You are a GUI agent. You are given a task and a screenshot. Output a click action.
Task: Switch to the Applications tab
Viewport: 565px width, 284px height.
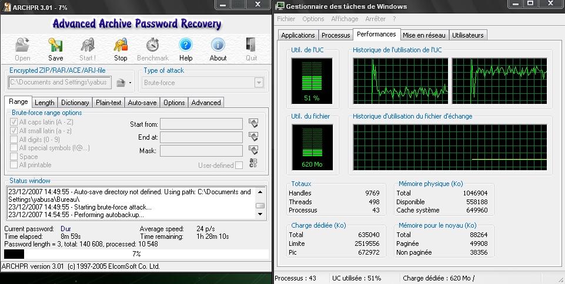click(x=298, y=35)
